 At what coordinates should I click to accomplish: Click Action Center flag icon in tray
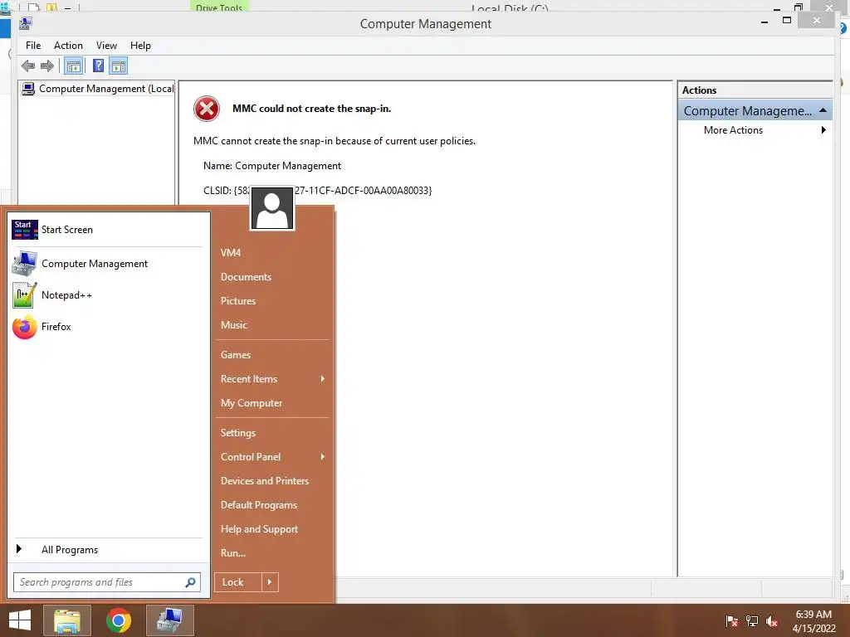[732, 620]
